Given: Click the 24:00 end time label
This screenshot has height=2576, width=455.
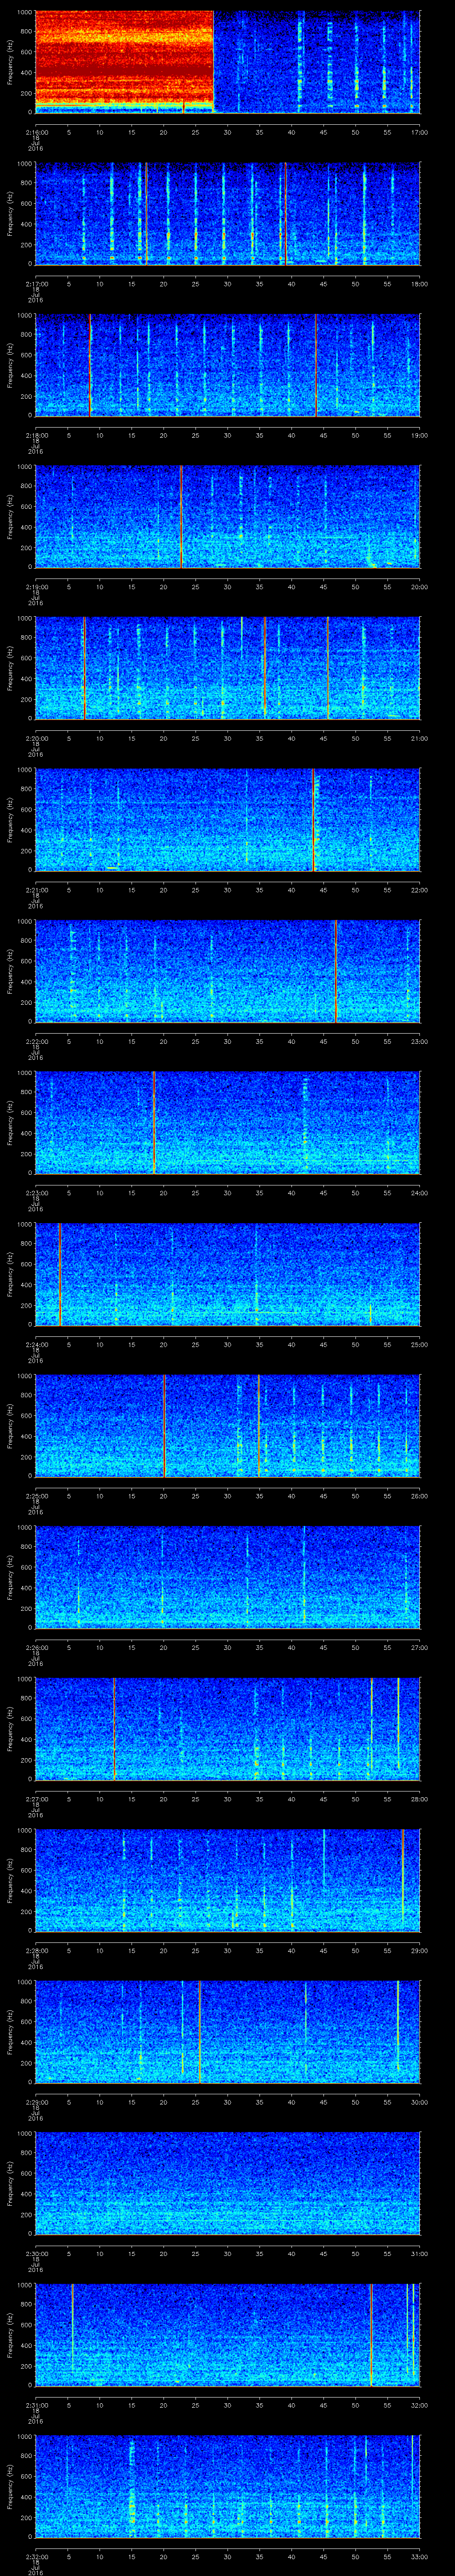Looking at the screenshot, I should (x=419, y=1193).
